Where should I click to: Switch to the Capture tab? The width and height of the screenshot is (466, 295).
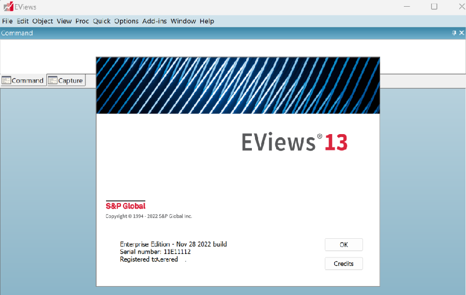66,80
